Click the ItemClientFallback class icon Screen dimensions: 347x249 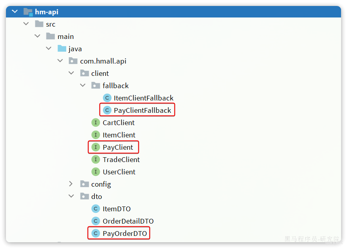107,98
